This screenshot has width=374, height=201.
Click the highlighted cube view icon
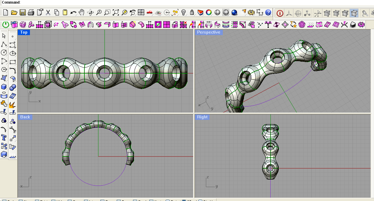354,13
